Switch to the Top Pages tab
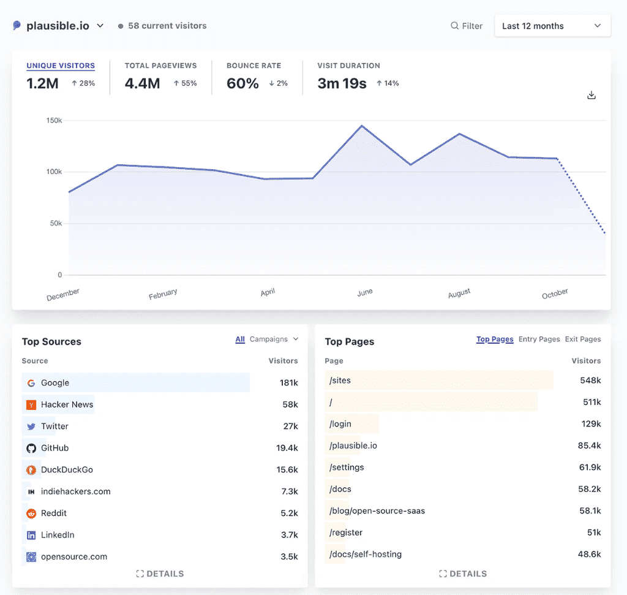The image size is (627, 595). [495, 339]
